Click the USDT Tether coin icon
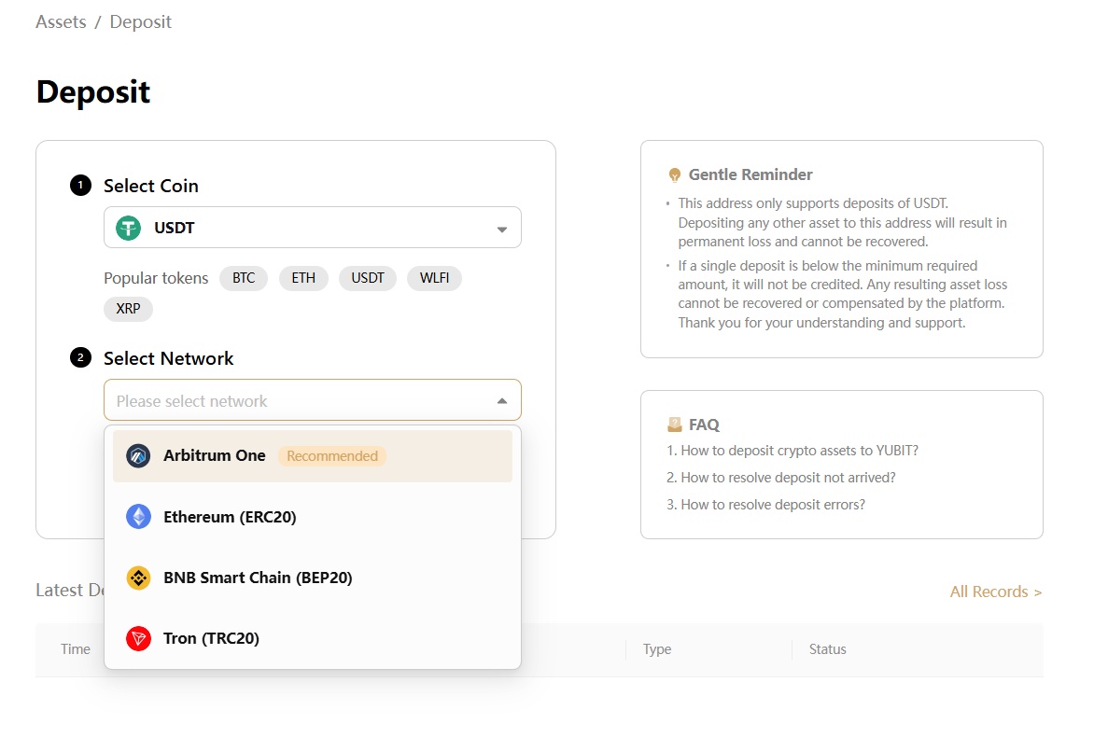This screenshot has width=1108, height=738. coord(129,228)
